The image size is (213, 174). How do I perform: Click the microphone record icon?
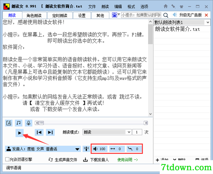(28, 123)
